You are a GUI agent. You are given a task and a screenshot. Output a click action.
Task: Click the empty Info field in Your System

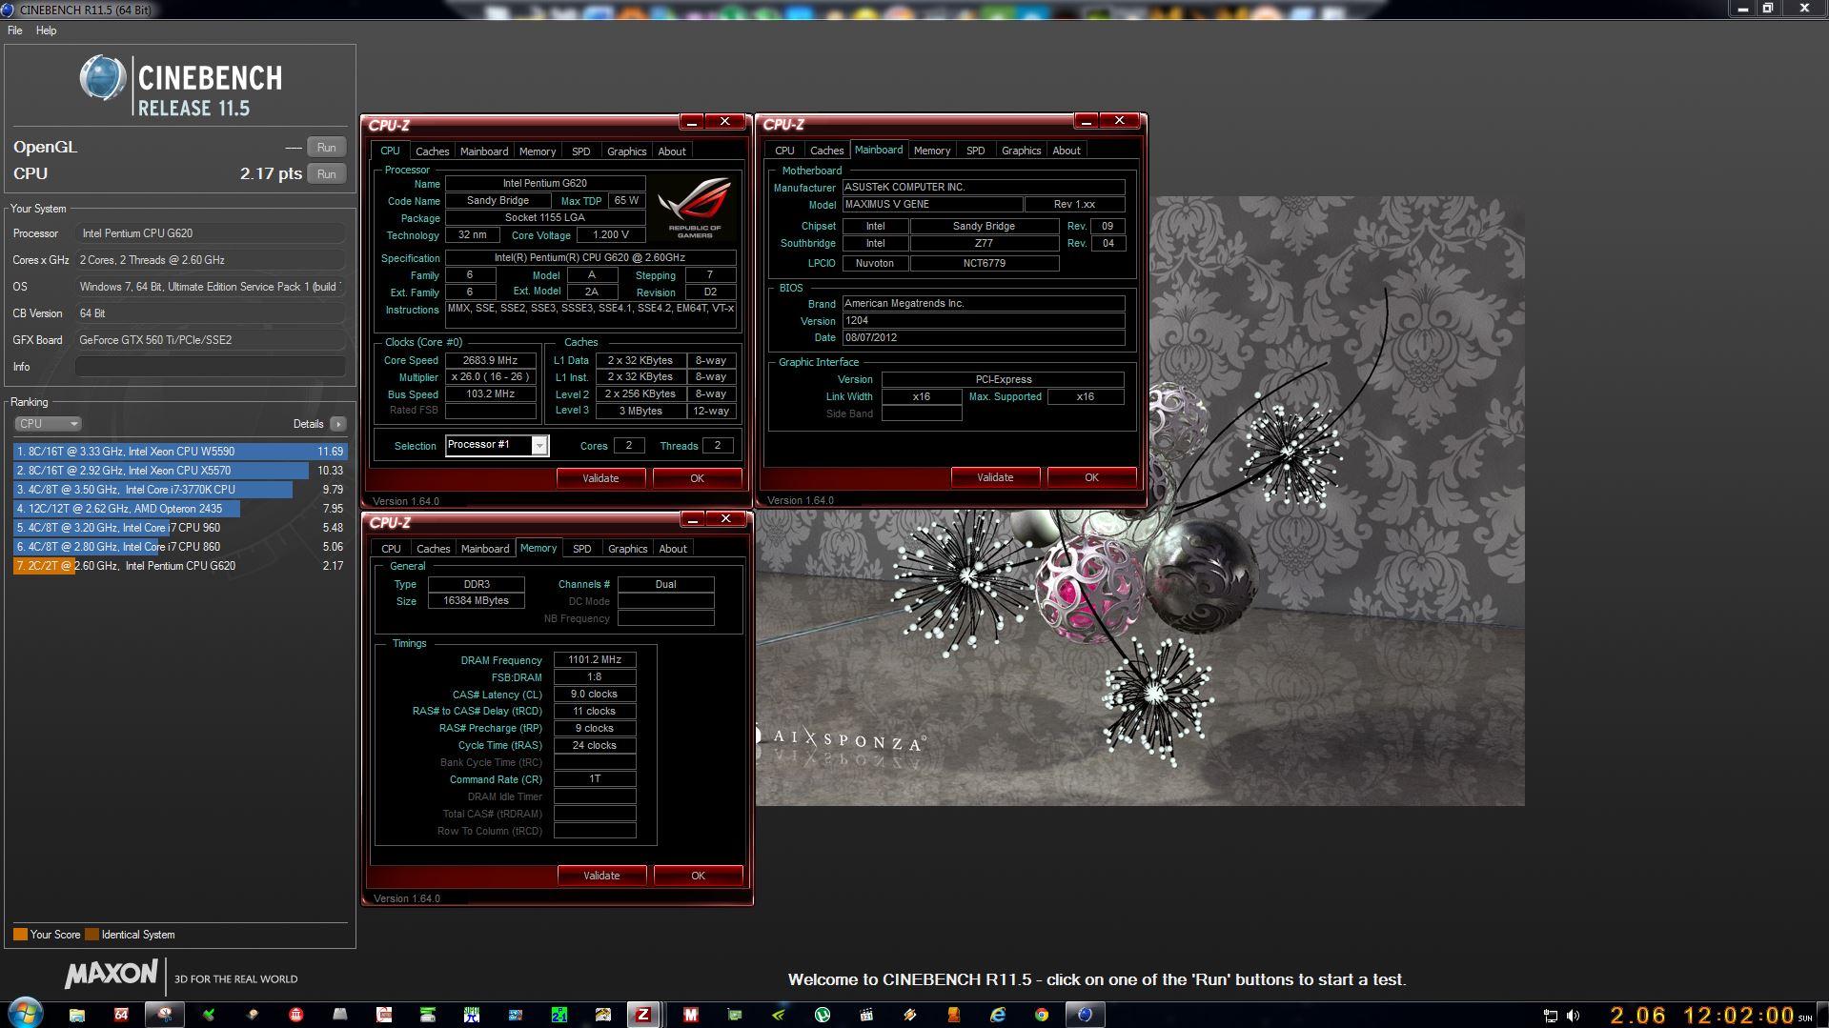210,367
